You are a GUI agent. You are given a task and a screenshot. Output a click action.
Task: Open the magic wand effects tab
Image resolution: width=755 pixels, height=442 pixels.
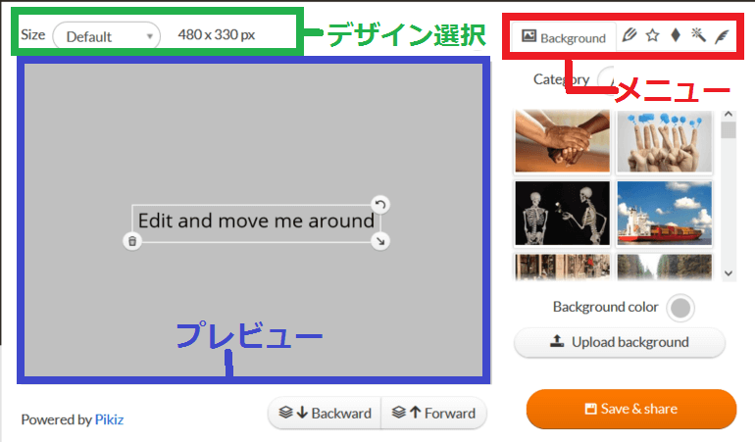[x=698, y=34]
